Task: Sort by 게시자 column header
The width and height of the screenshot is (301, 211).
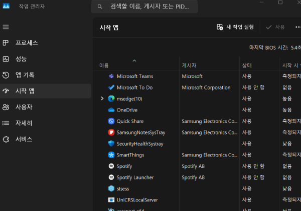Action: click(189, 65)
